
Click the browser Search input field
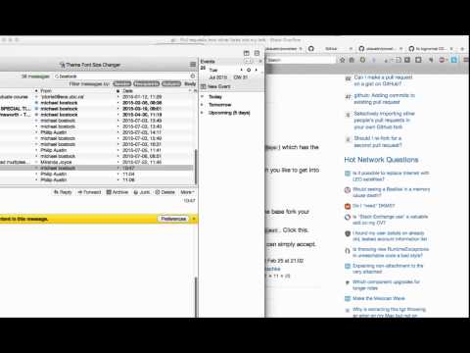tap(301, 60)
